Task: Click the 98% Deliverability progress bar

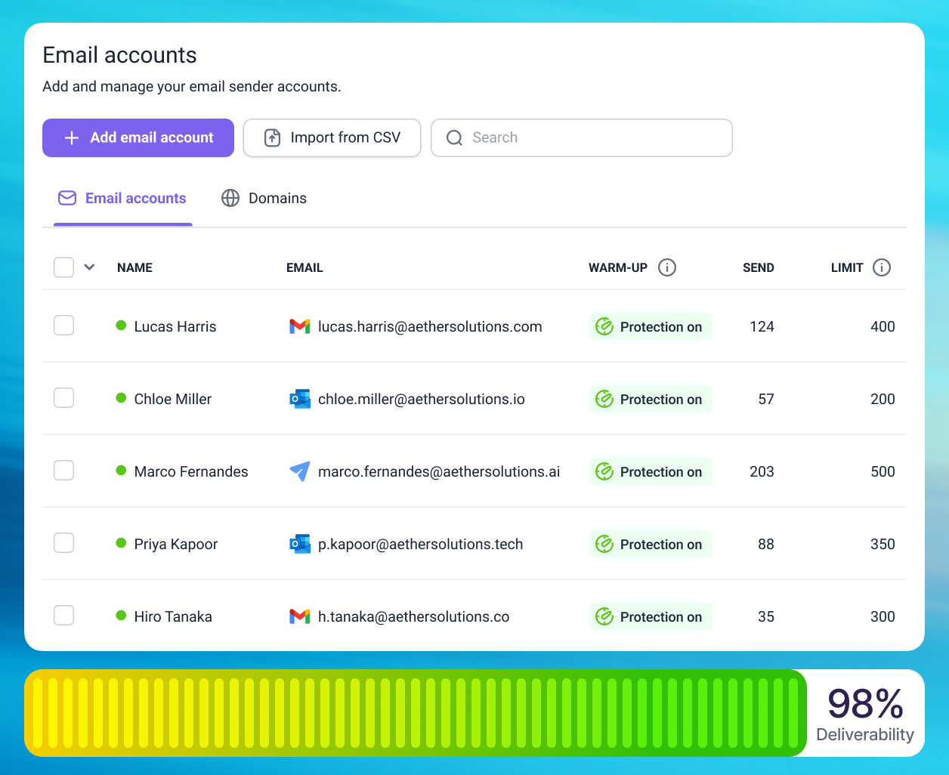Action: pos(416,712)
